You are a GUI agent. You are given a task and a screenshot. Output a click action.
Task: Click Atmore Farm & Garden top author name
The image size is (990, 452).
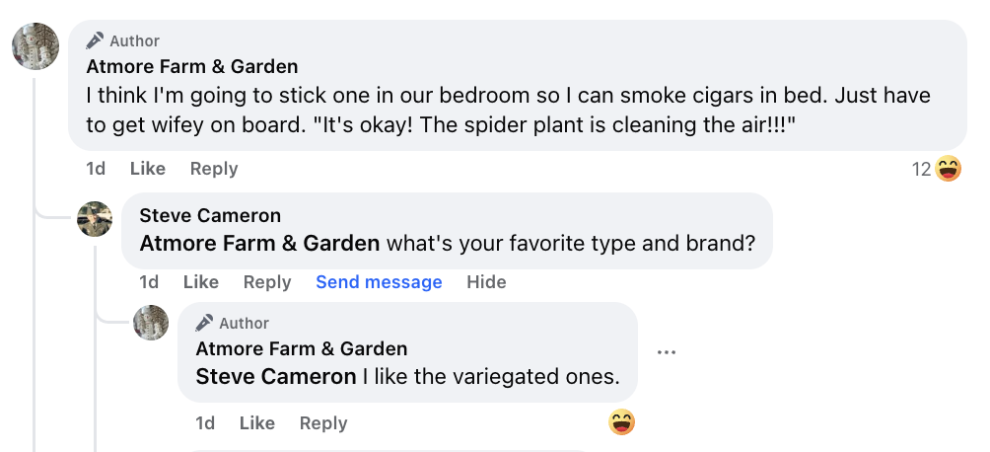tap(192, 67)
